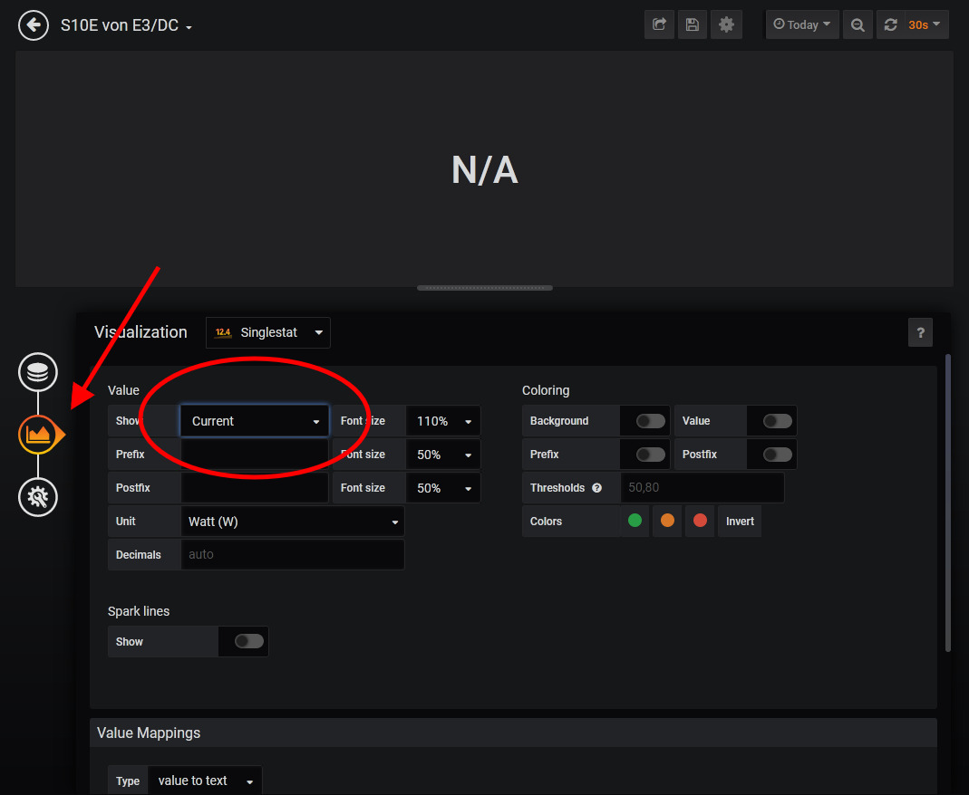969x795 pixels.
Task: Open the S10E von E3/DC dashboard menu
Action: 126,26
